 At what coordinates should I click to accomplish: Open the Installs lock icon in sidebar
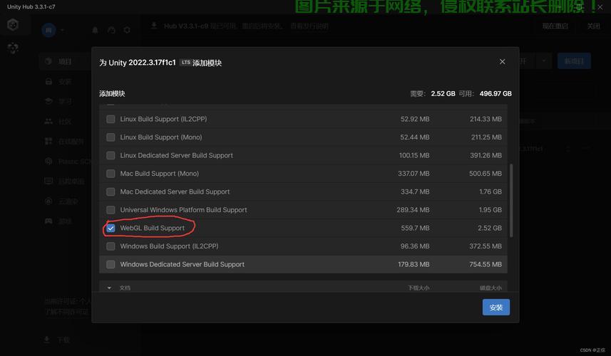point(48,81)
